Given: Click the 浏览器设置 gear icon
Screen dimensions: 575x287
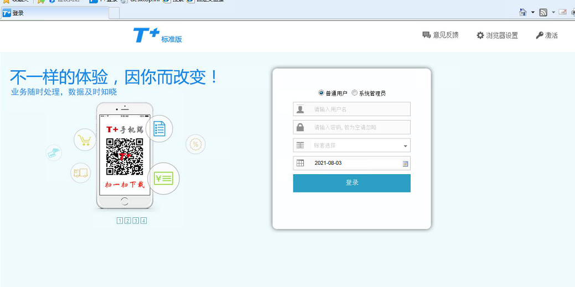Looking at the screenshot, I should pos(480,35).
